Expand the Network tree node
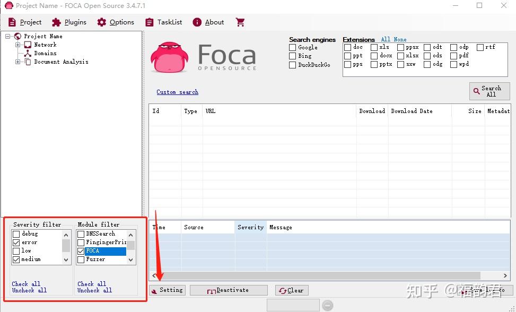Image resolution: width=516 pixels, height=312 pixels. pos(17,45)
